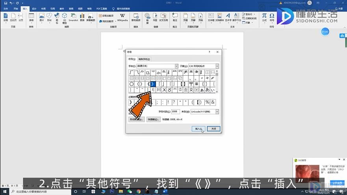Click the Redo icon in title bar

coord(17,3)
